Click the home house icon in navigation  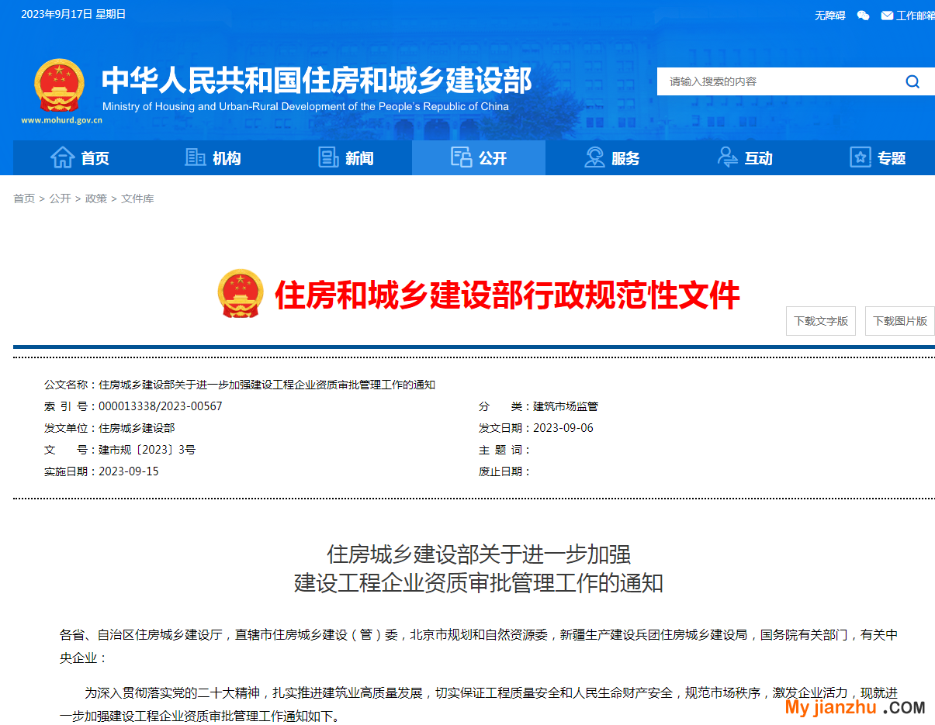(x=62, y=157)
